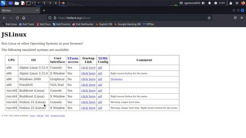The height and width of the screenshot is (138, 246).
Task: Open the OffSec bookmark
Action: click(148, 24)
